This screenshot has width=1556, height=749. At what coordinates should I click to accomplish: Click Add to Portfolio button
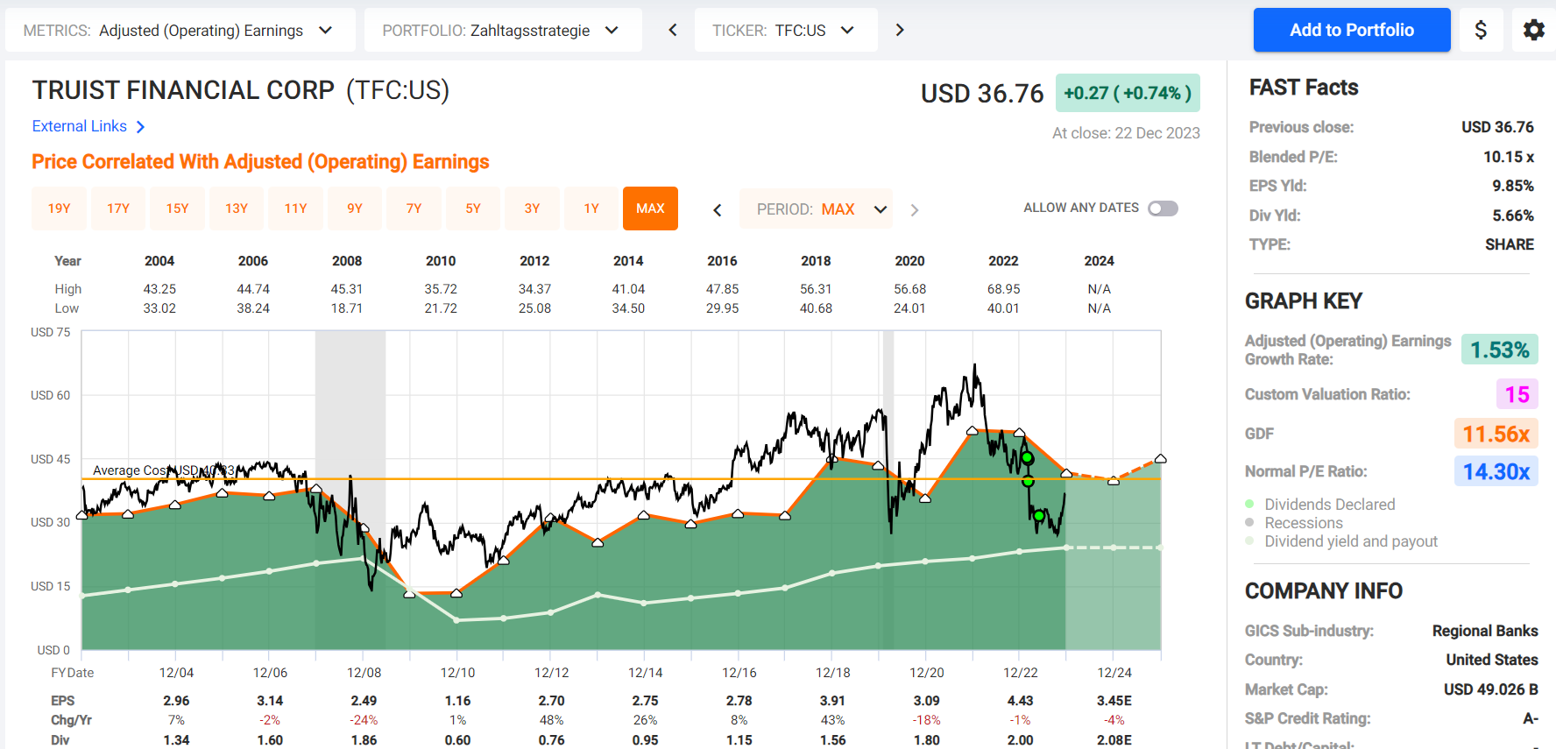pos(1352,30)
